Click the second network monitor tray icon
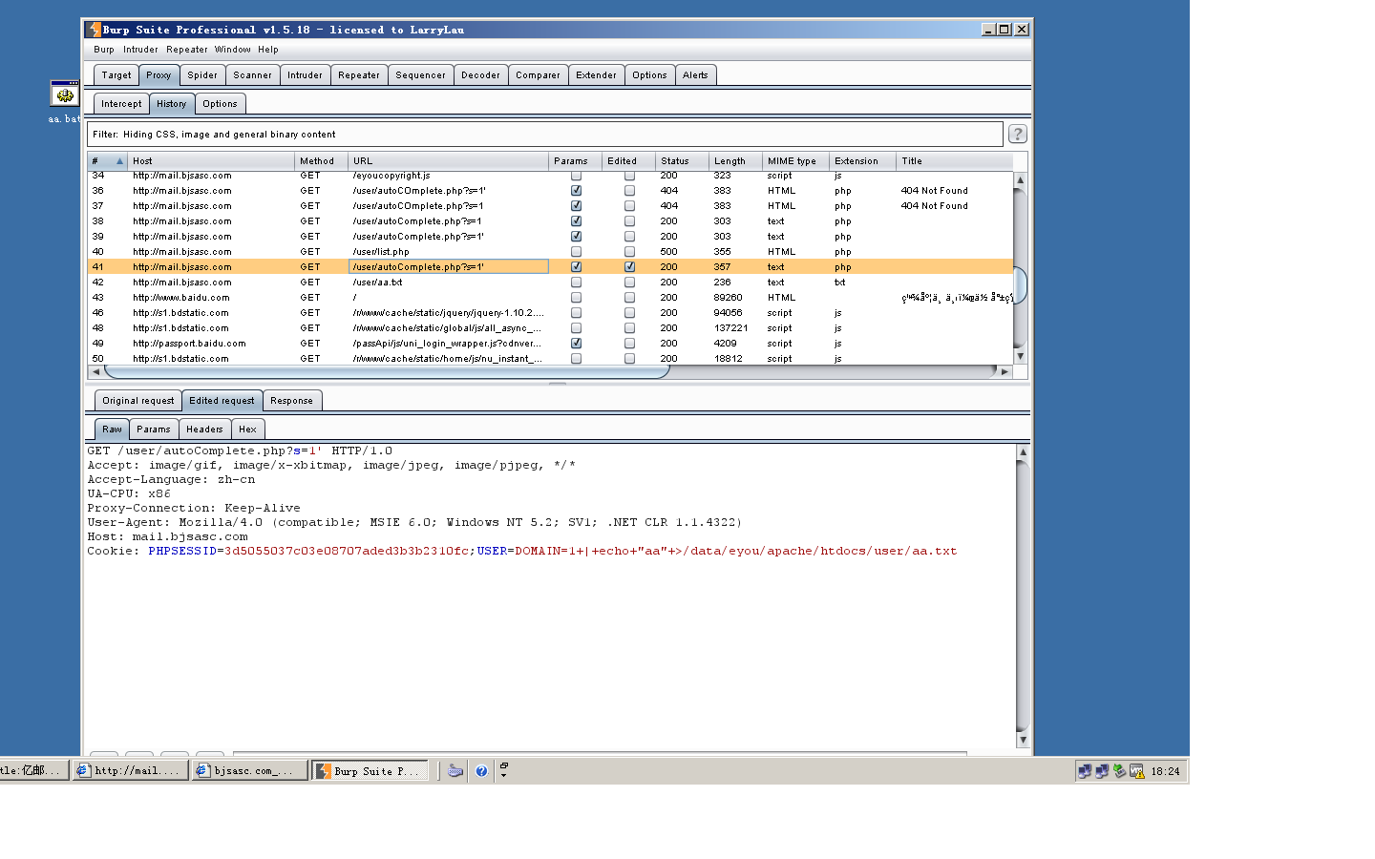This screenshot has height=859, width=1375. (1102, 771)
